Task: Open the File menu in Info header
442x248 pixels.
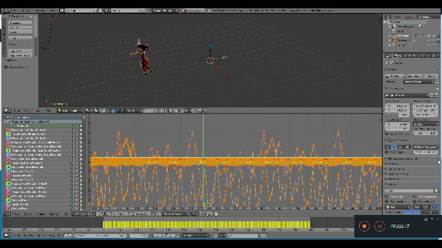Action: (15, 11)
